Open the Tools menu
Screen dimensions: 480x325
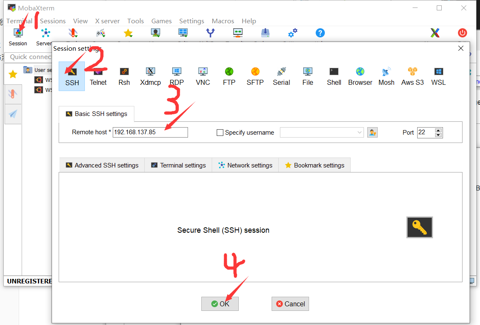[x=135, y=21]
